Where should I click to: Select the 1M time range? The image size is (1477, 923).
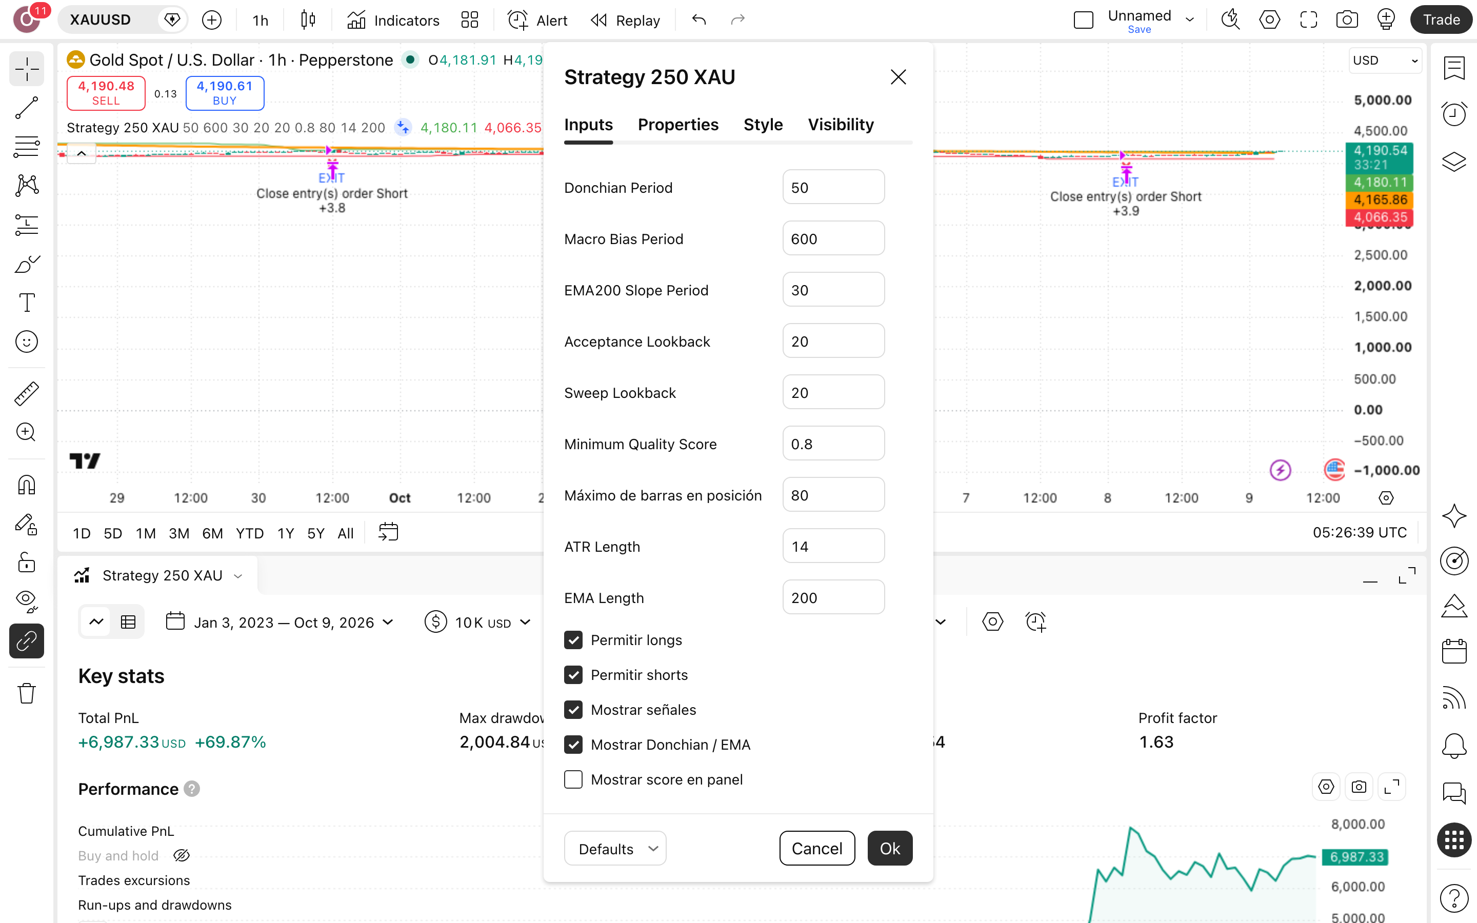pyautogui.click(x=145, y=533)
